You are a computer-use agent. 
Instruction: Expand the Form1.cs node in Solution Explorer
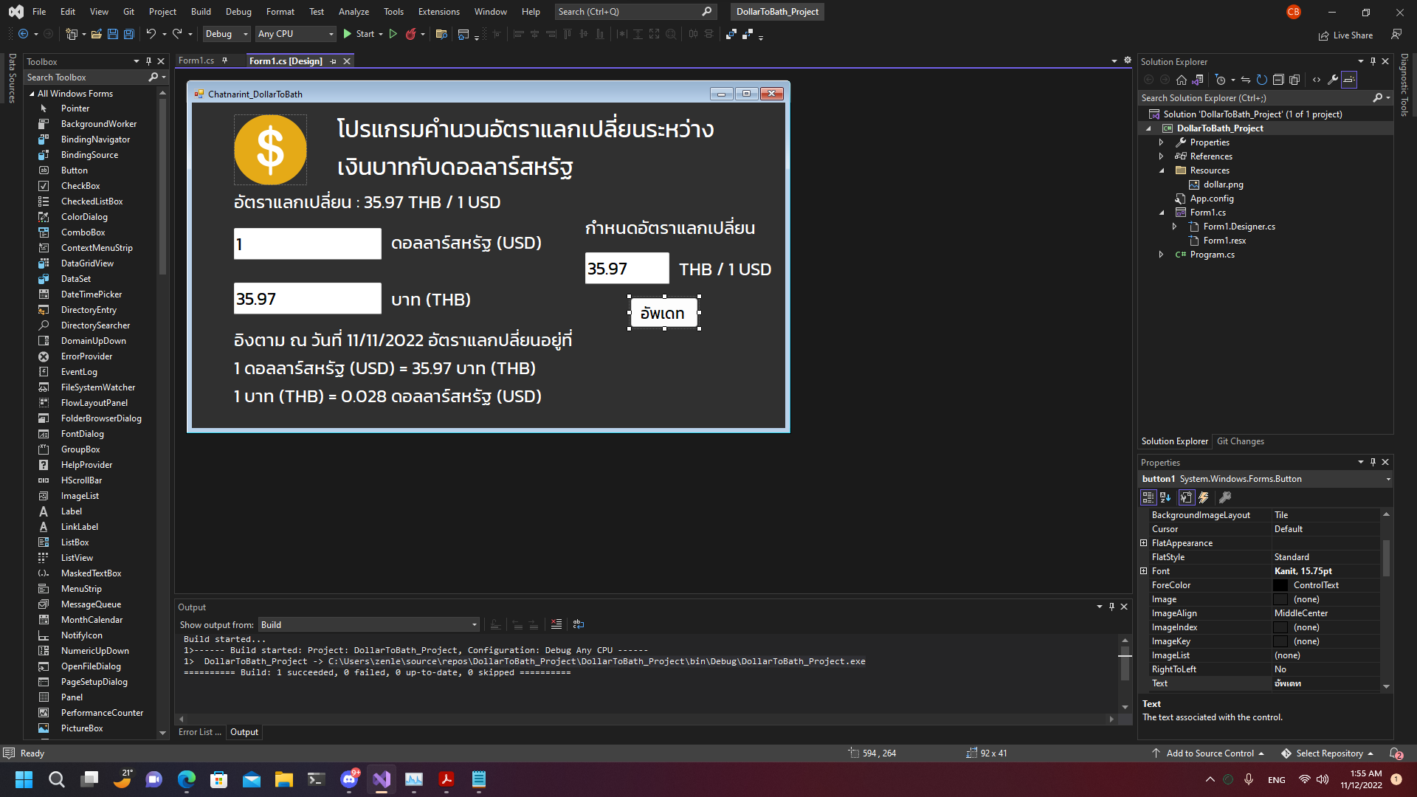1162,212
